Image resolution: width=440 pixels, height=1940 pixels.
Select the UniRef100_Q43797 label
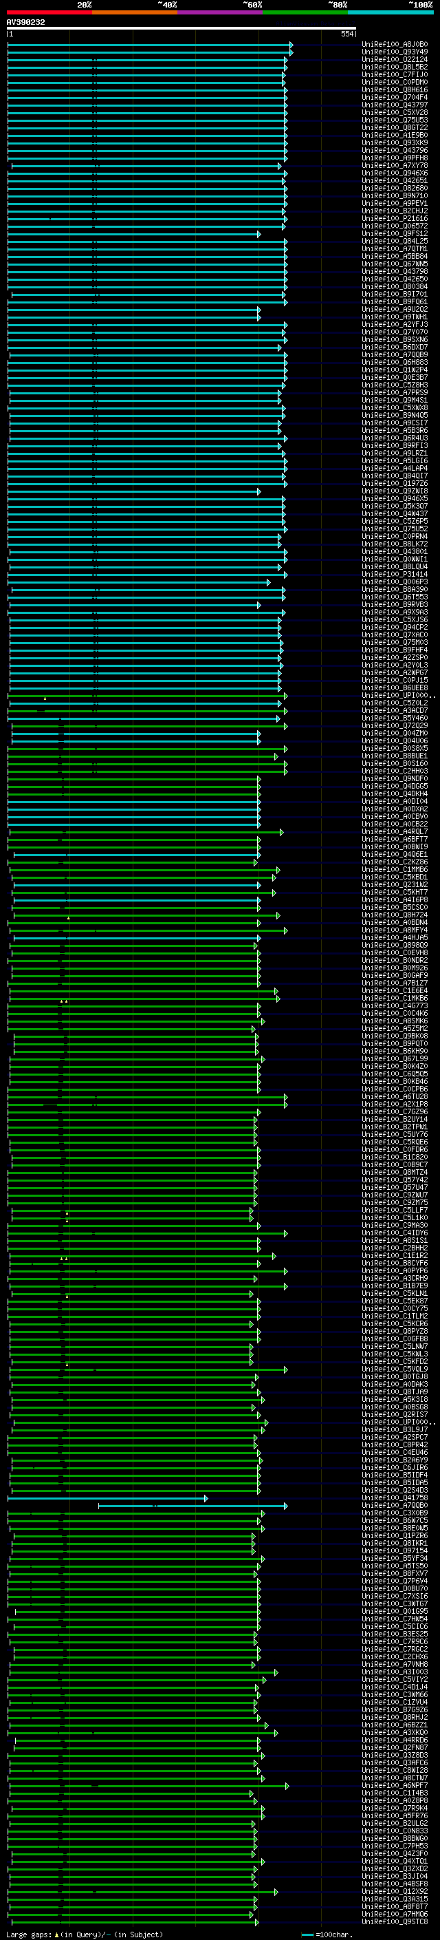coord(395,105)
